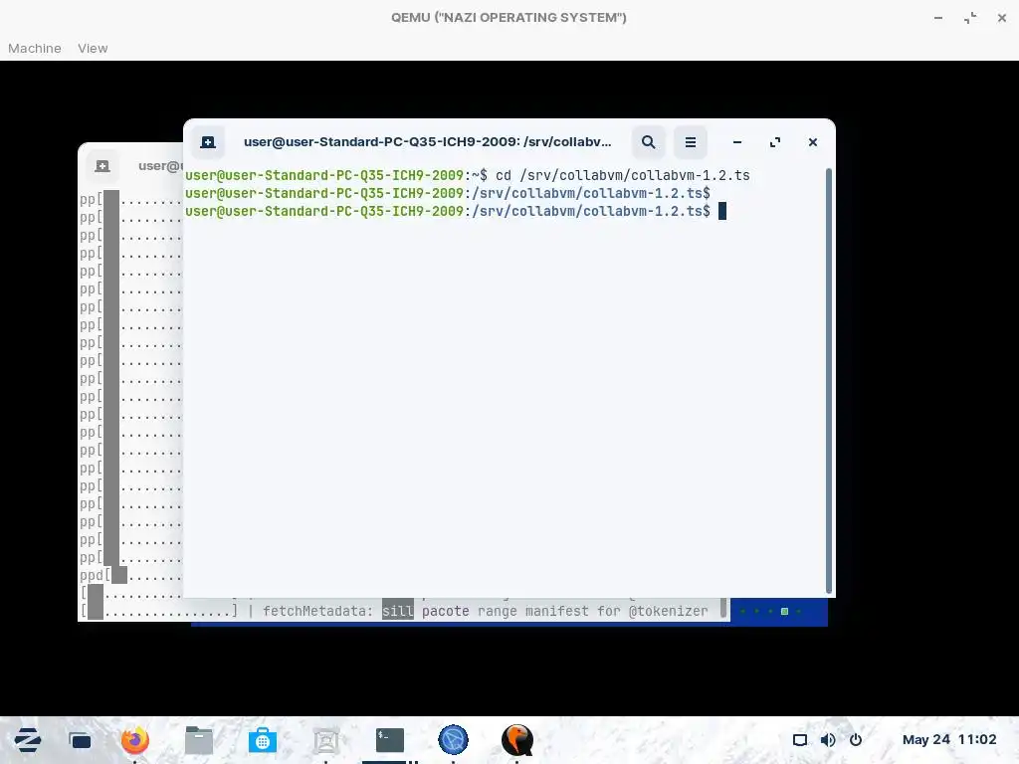Open the Software store from taskbar
The image size is (1019, 764).
pyautogui.click(x=263, y=740)
